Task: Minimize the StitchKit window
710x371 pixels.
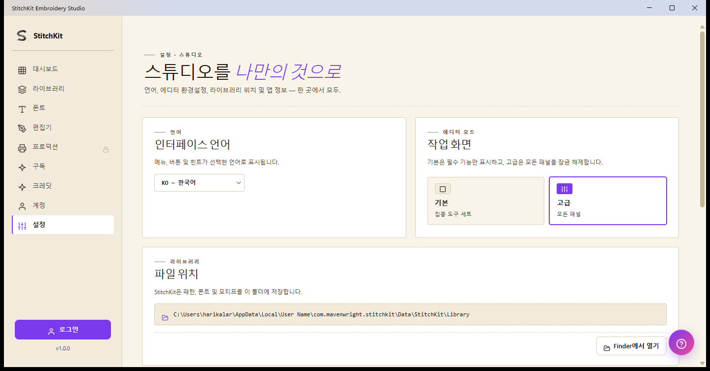Action: point(650,8)
